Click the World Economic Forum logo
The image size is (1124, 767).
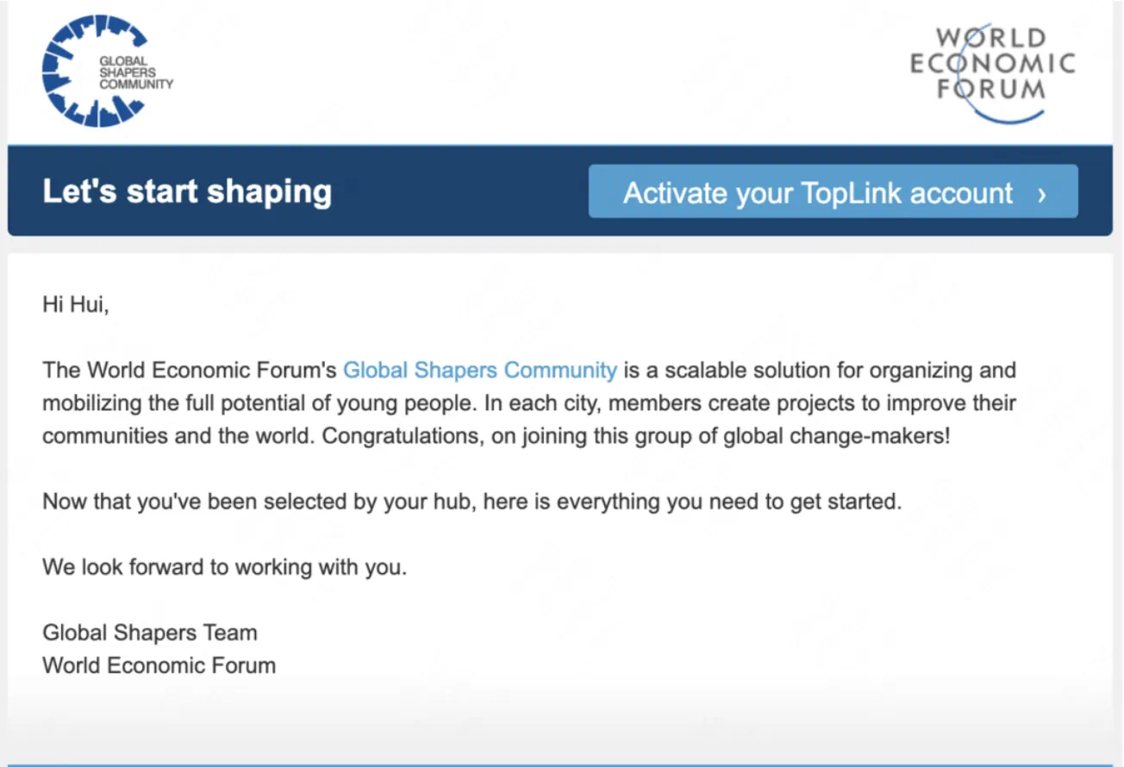pyautogui.click(x=992, y=72)
